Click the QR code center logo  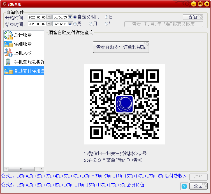click(124, 104)
